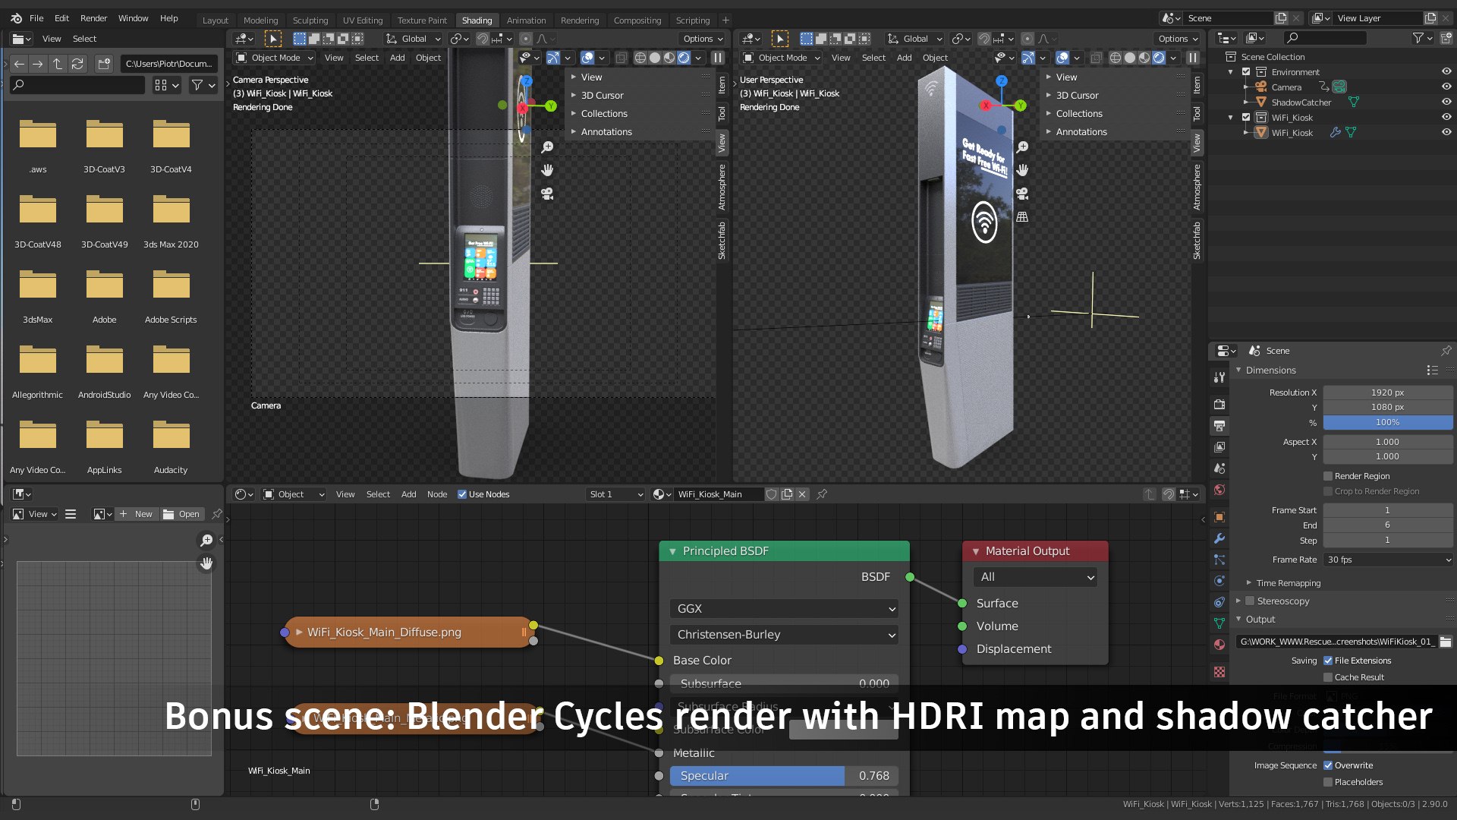Click Open image button
This screenshot has height=820, width=1457.
(x=181, y=514)
